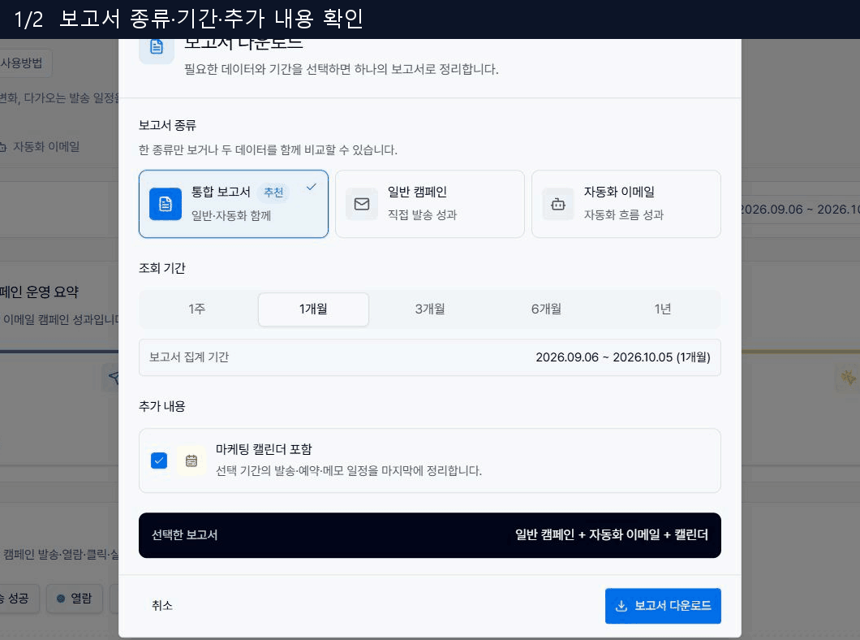Image resolution: width=860 pixels, height=640 pixels.
Task: Click the 추천 badge on 통합 보고서
Action: point(273,192)
